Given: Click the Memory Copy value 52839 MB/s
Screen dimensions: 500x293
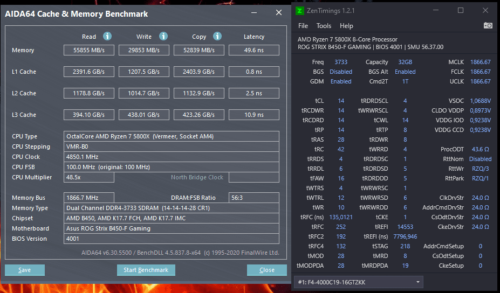Looking at the screenshot, I should coord(199,50).
